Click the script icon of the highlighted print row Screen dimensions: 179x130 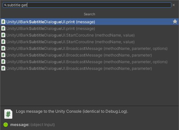[x=3, y=22]
